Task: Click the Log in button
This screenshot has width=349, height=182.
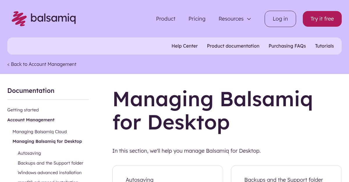Action: 280,19
